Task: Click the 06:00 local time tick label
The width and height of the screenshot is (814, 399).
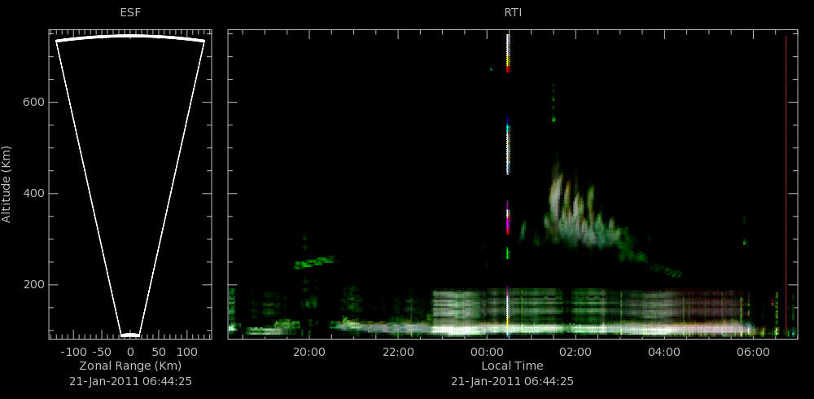Action: coord(753,352)
